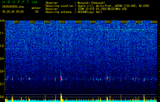Click observer name Masayuki Kobayashi
Screen dimensions: 160x102
pos(91,3)
